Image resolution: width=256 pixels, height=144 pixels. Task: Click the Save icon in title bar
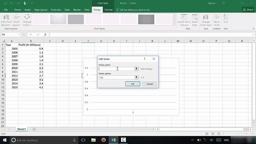(5, 3)
